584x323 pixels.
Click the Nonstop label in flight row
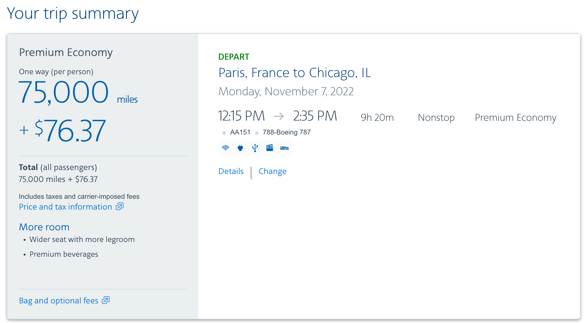tap(436, 117)
